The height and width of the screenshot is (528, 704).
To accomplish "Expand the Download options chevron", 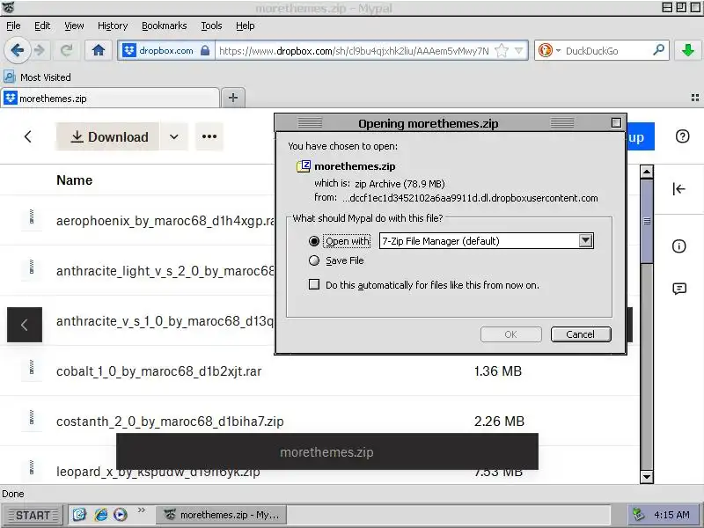I will pos(174,136).
